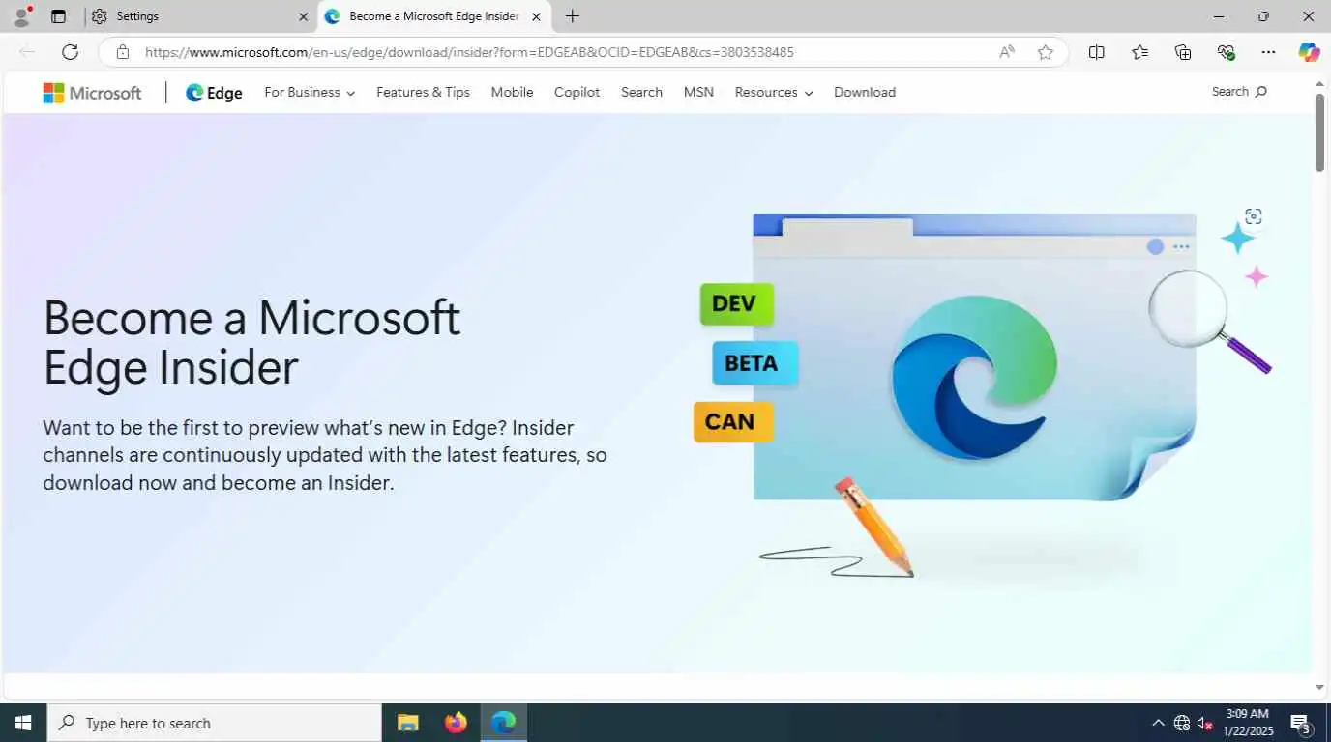Open the Mobile nav link
Image resolution: width=1331 pixels, height=742 pixels.
pyautogui.click(x=512, y=92)
